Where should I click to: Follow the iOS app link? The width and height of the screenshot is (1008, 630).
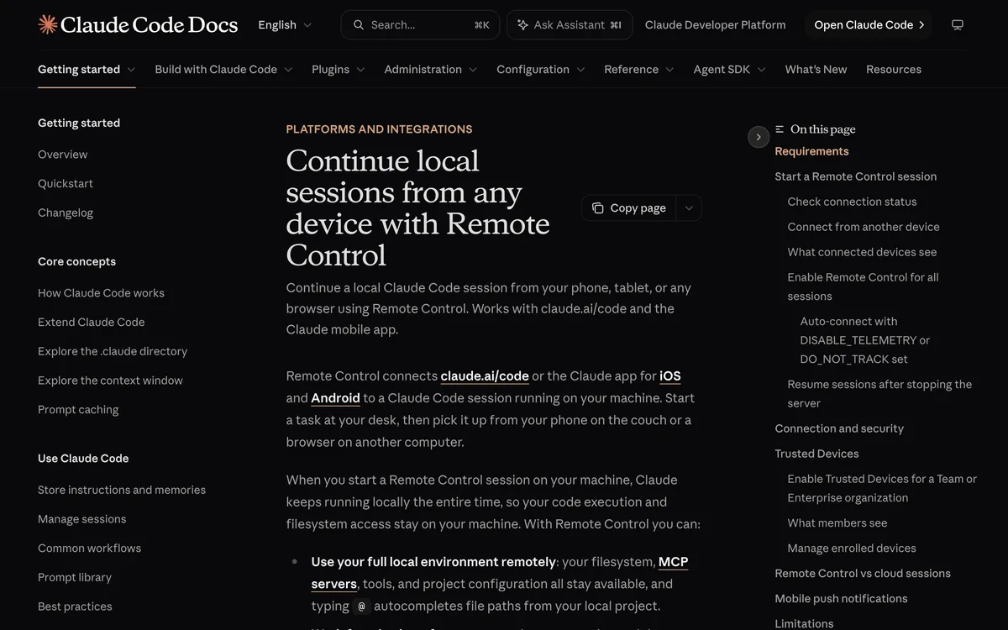click(x=670, y=376)
